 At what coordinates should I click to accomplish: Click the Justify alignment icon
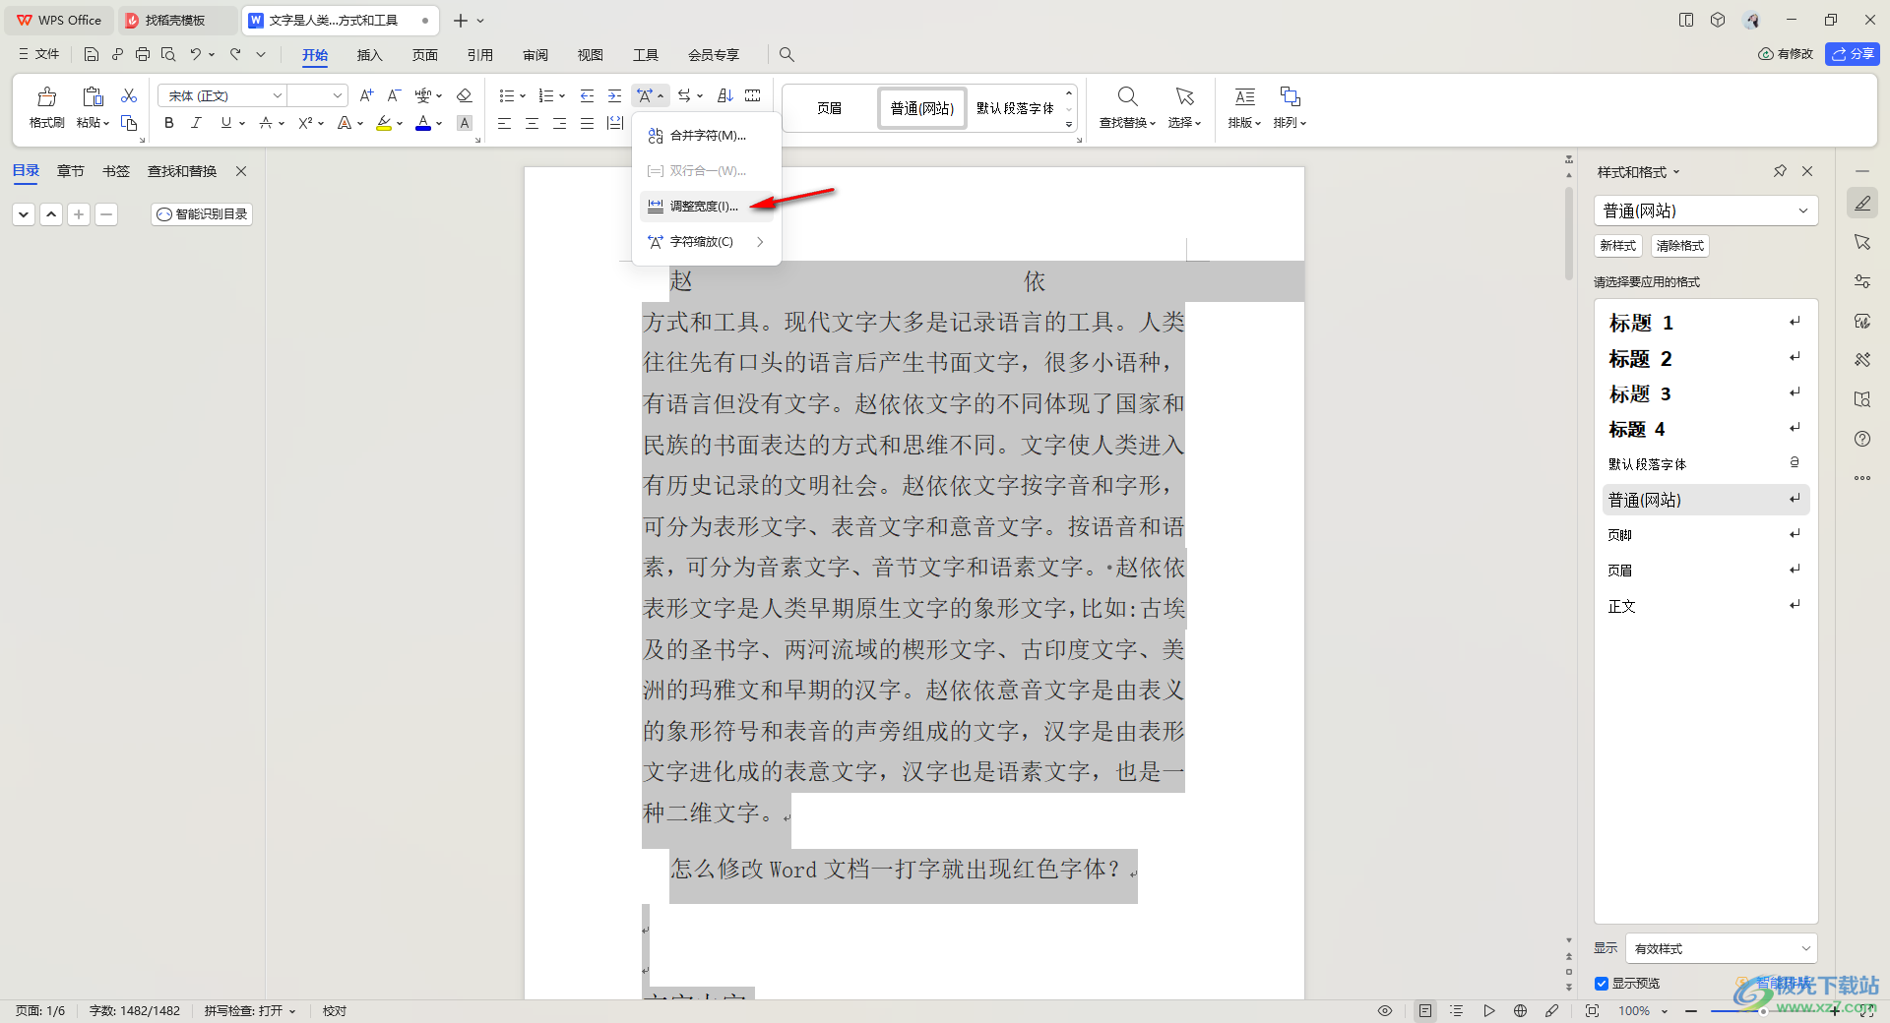point(587,123)
